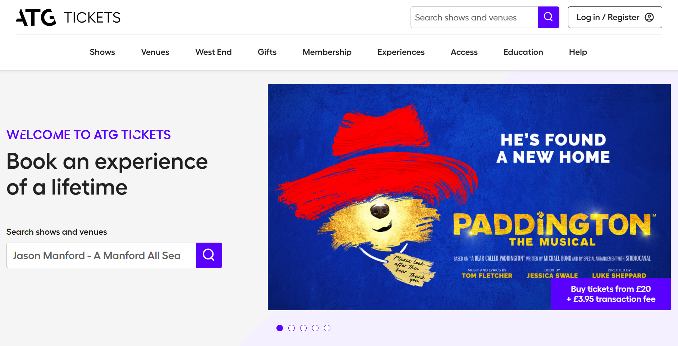
Task: Click the WELCOME TO ATG TICKETS heading
Action: point(88,135)
